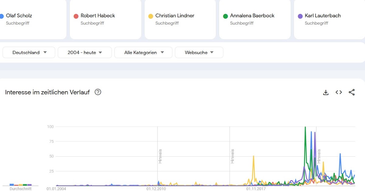Screen dimensions: 365x191
Task: Click the Karl Lauterbach search term
Action: pos(323,16)
